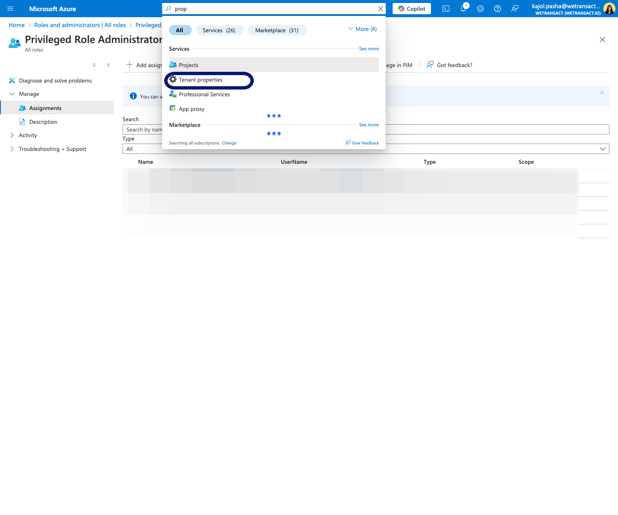The width and height of the screenshot is (618, 515).
Task: Click the sidebar up/down sort arrows
Action: (x=94, y=65)
